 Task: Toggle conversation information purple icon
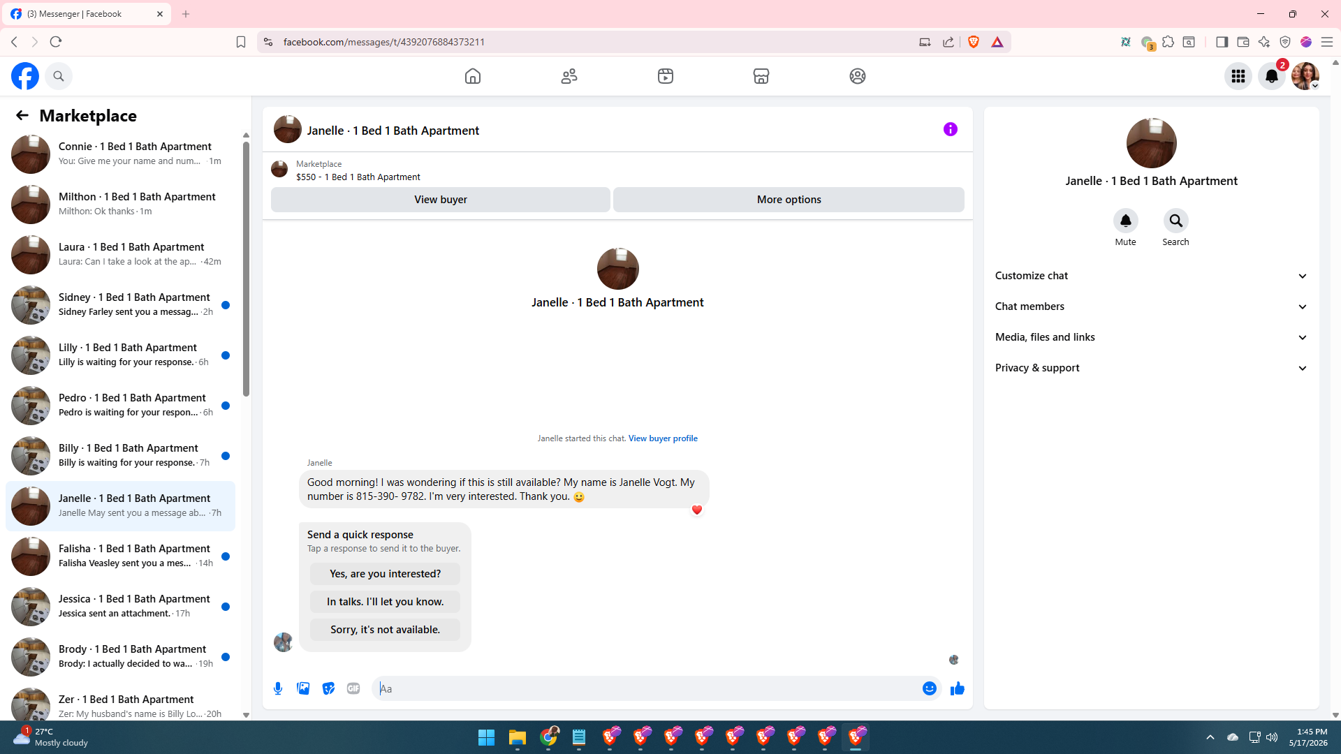951,129
